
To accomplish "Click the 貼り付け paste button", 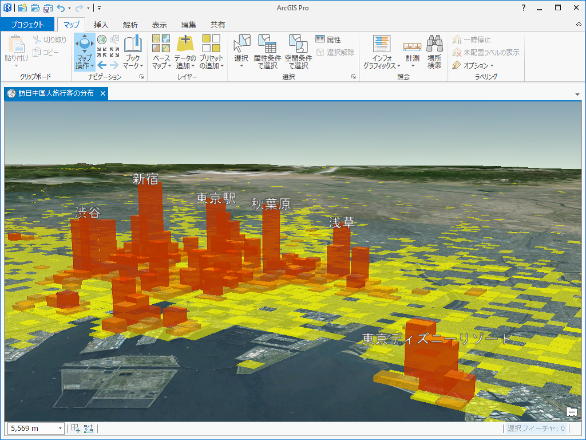I will [17, 52].
